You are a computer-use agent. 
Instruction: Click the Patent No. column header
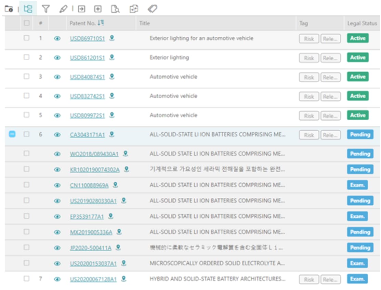[x=82, y=23]
